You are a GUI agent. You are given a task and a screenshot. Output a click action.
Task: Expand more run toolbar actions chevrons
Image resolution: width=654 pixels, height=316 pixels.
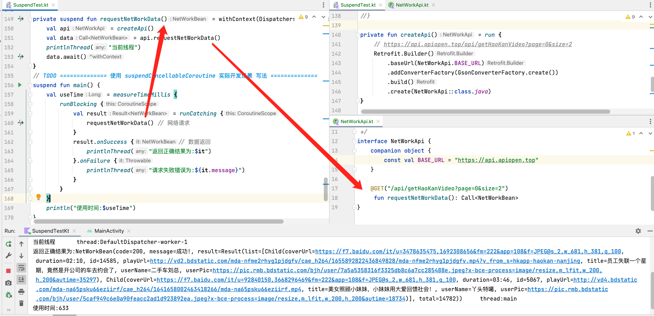click(x=8, y=310)
